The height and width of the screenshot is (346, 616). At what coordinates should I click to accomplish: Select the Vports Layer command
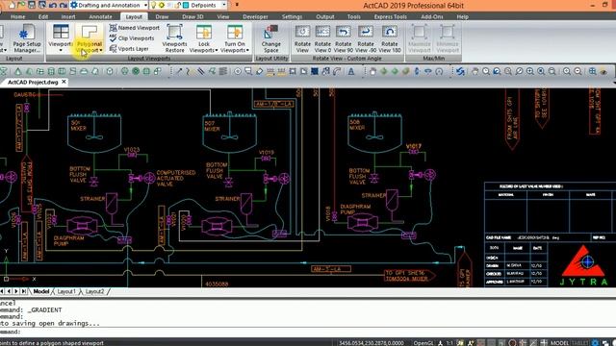point(129,49)
